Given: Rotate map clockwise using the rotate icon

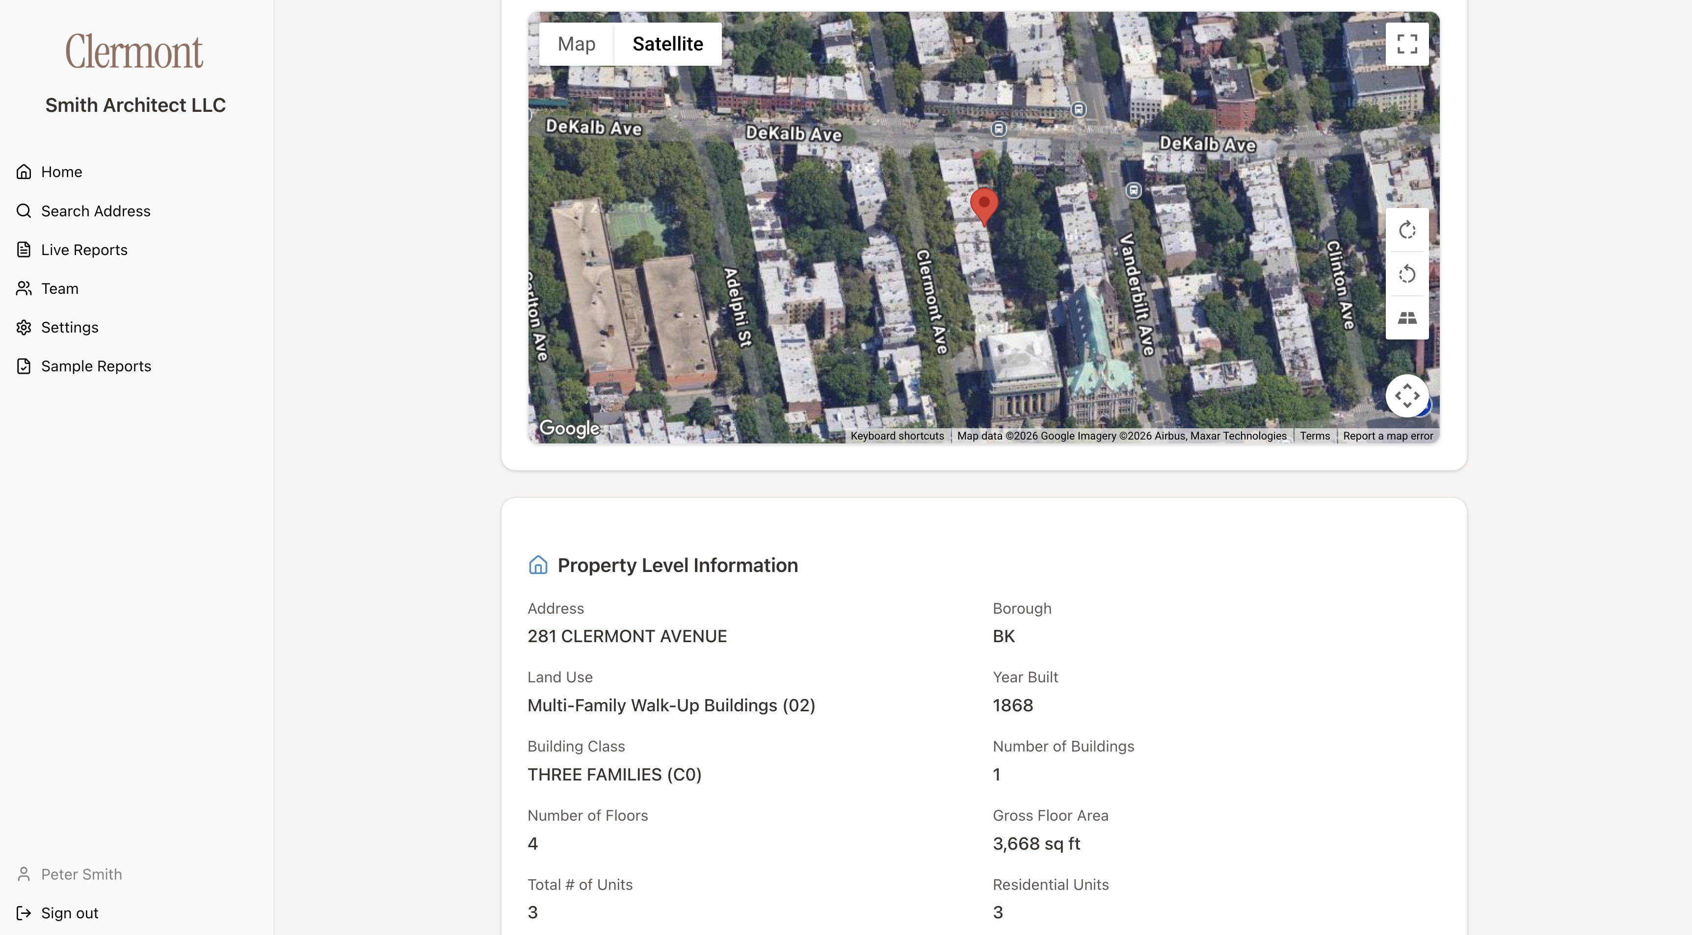Looking at the screenshot, I should pos(1406,231).
